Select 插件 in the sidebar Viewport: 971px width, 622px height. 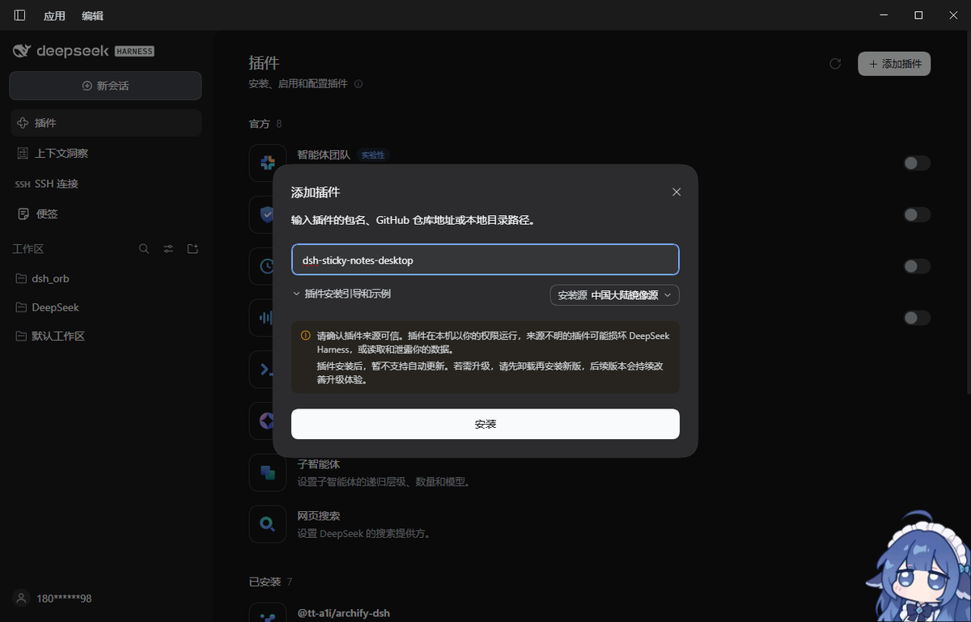(x=105, y=123)
